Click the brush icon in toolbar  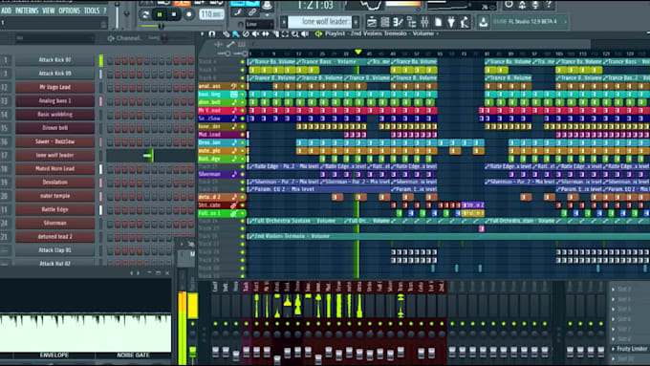pos(237,12)
